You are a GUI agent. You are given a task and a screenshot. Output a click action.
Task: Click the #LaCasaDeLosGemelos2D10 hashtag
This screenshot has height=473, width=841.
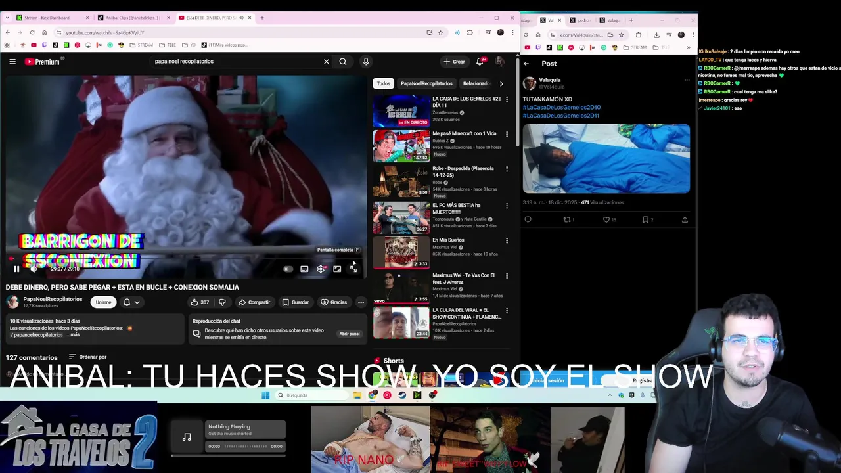561,107
